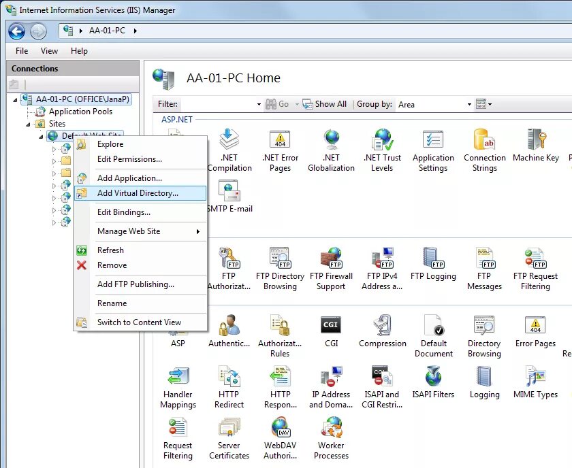Image resolution: width=572 pixels, height=468 pixels.
Task: Open the Worker Processes feature
Action: (x=331, y=438)
